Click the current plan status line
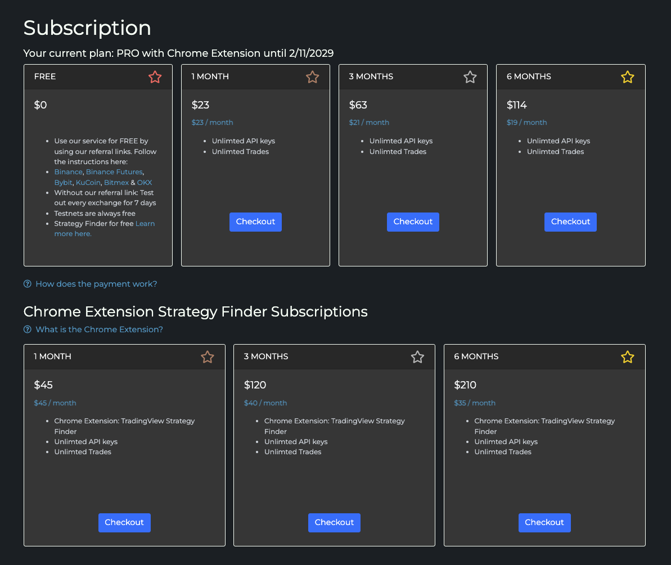 click(178, 53)
